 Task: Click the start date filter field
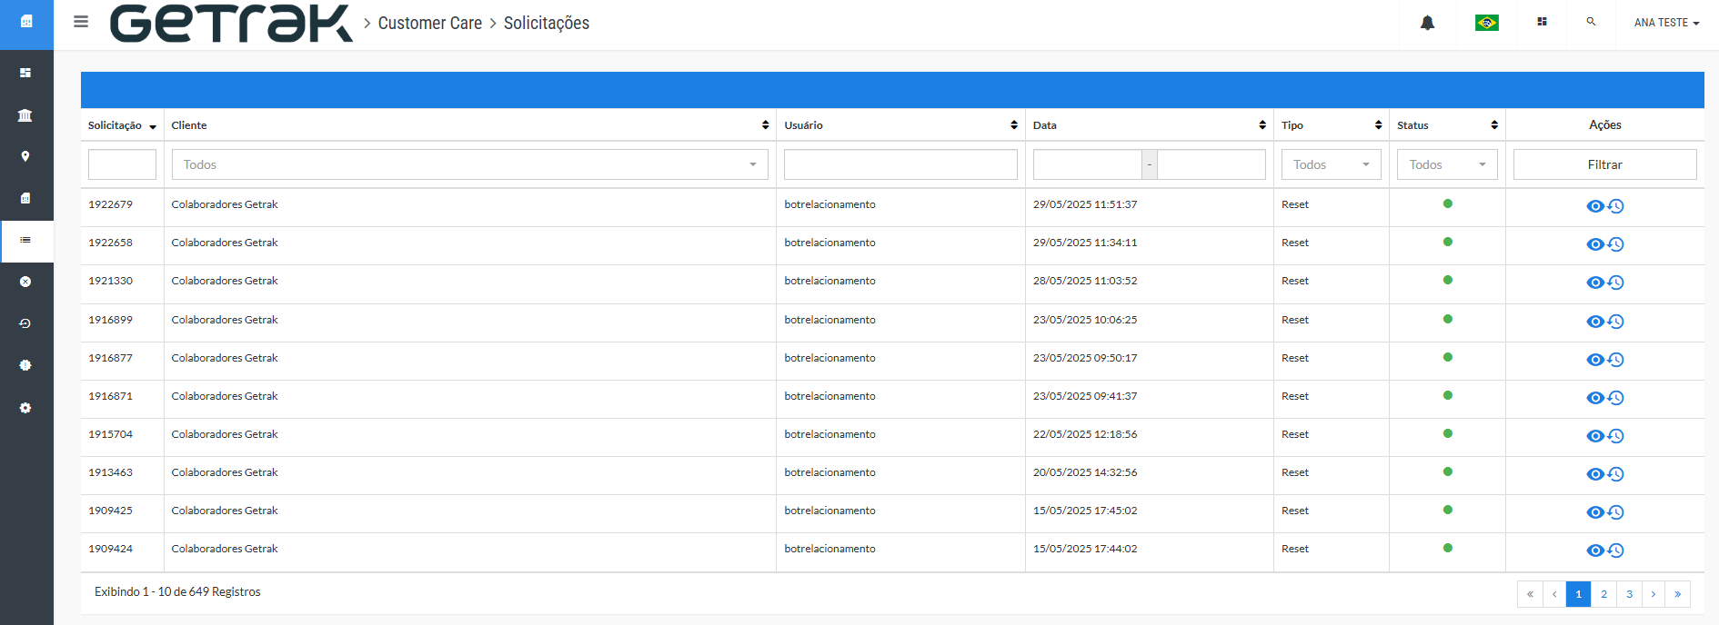tap(1087, 164)
